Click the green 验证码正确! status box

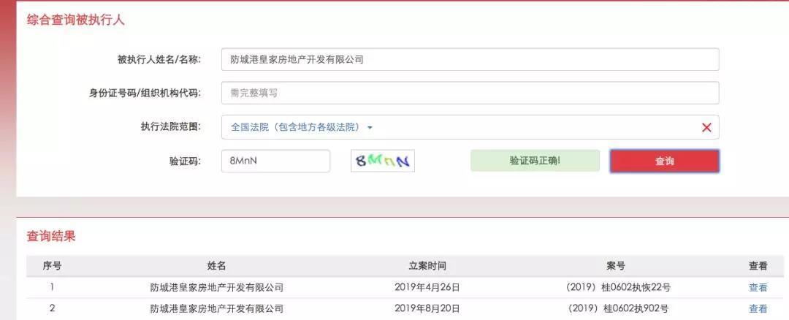[x=535, y=161]
